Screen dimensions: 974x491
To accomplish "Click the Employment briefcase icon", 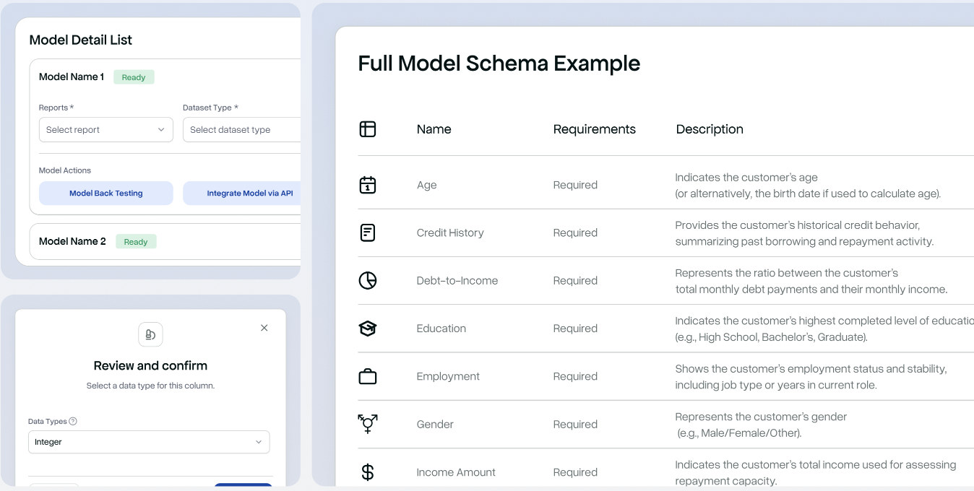I will pos(368,376).
